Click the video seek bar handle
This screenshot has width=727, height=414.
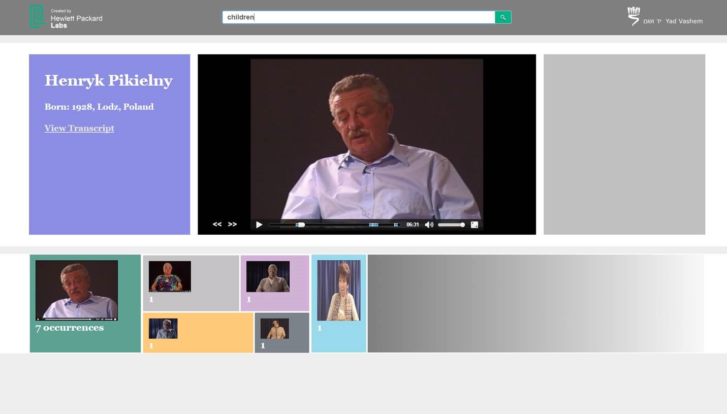[x=301, y=225]
